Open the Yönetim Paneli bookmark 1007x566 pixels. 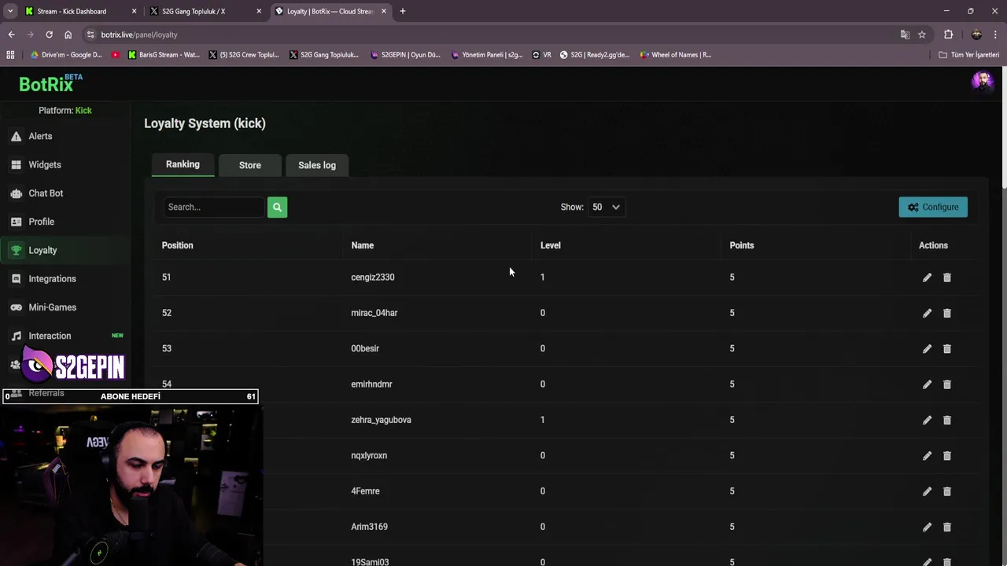[x=487, y=55]
